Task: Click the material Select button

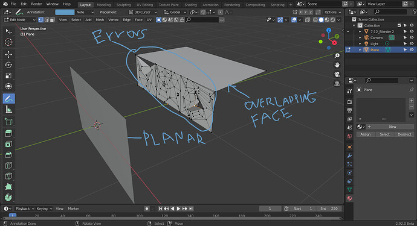Action: click(x=384, y=134)
